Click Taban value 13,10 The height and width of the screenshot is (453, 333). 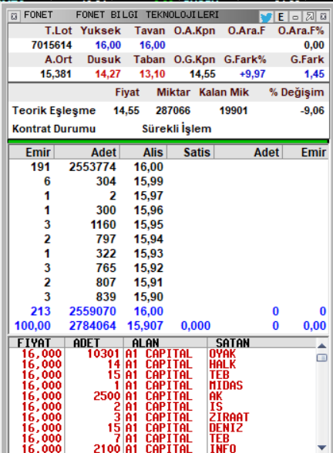pos(152,74)
